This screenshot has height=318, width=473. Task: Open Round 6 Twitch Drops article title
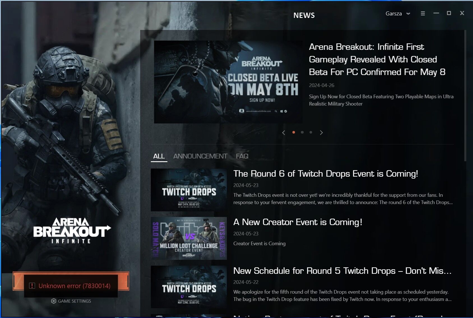click(x=326, y=174)
